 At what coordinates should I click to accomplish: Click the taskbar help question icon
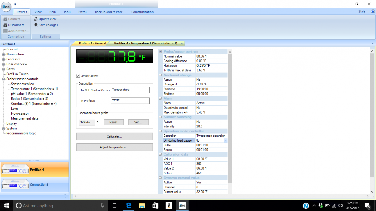click(306, 206)
